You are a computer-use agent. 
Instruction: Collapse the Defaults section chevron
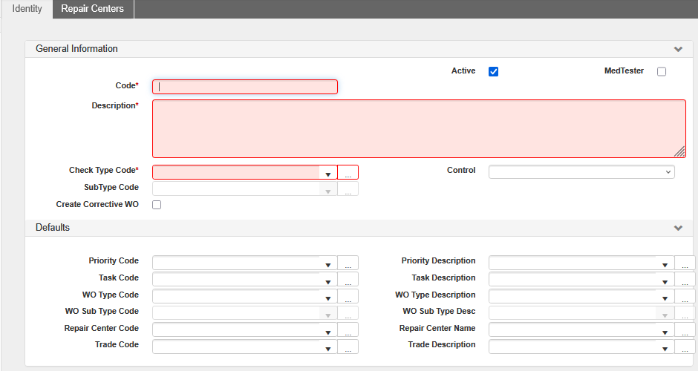[677, 228]
